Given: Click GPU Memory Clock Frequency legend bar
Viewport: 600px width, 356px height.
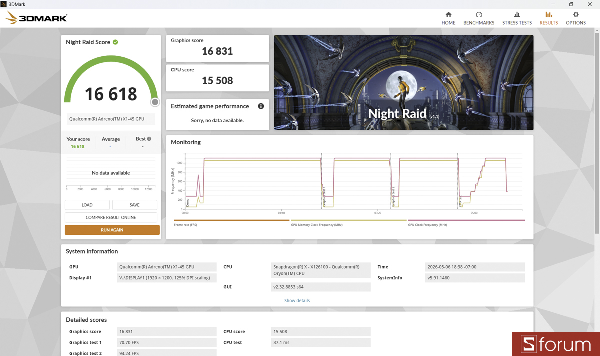Looking at the screenshot, I should click(349, 220).
